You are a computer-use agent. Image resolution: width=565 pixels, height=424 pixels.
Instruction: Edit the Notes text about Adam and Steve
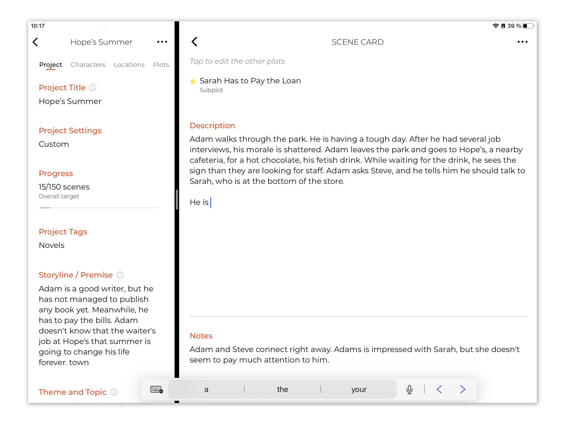pos(355,355)
